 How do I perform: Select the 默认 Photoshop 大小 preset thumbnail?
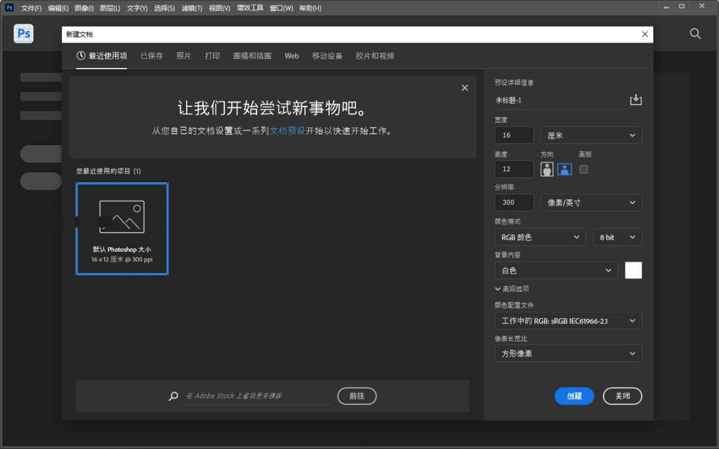pos(122,228)
